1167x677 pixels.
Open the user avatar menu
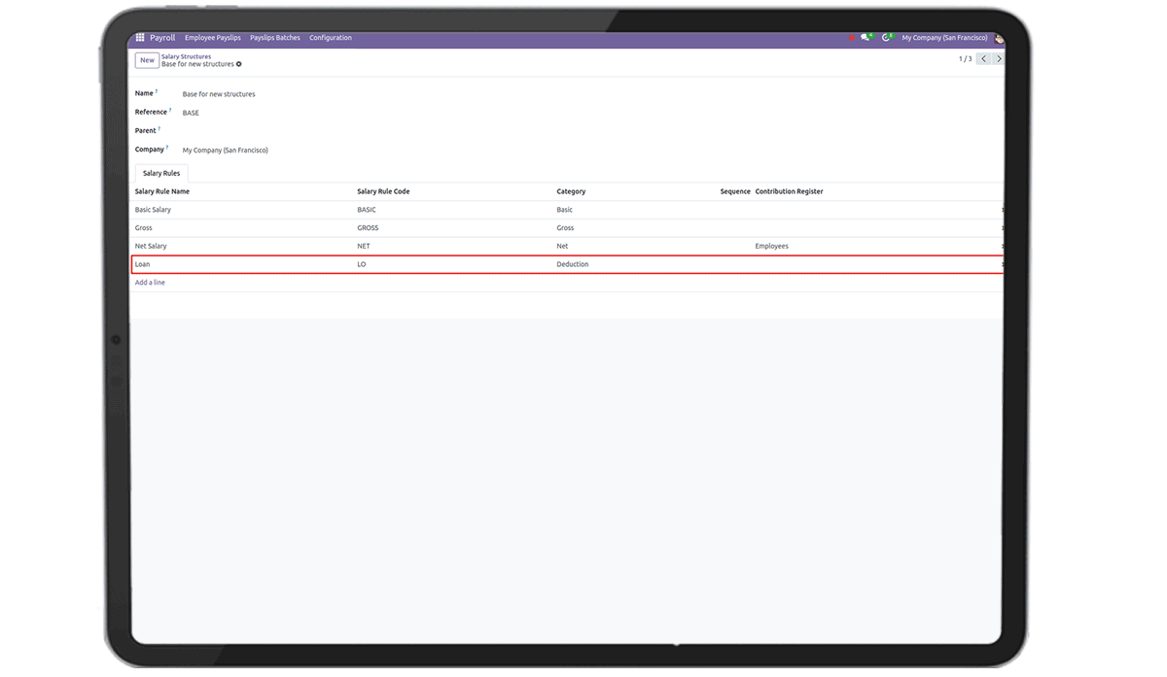[x=998, y=38]
